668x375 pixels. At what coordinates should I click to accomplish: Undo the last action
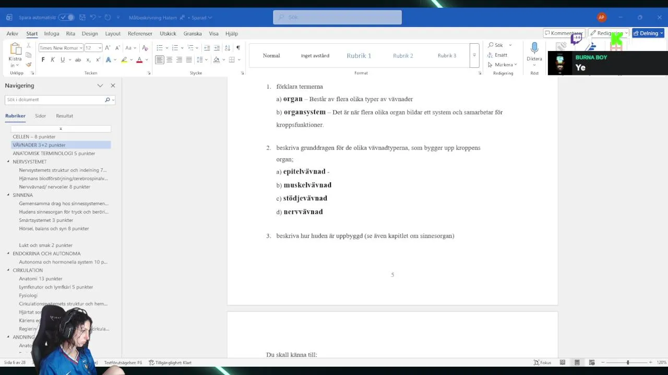point(92,17)
